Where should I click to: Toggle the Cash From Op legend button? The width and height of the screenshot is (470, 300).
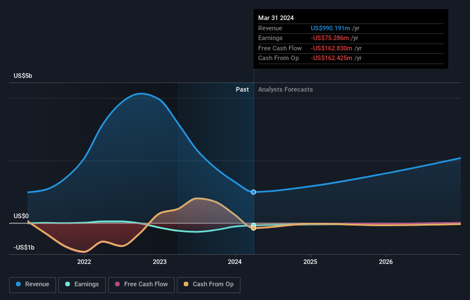208,285
